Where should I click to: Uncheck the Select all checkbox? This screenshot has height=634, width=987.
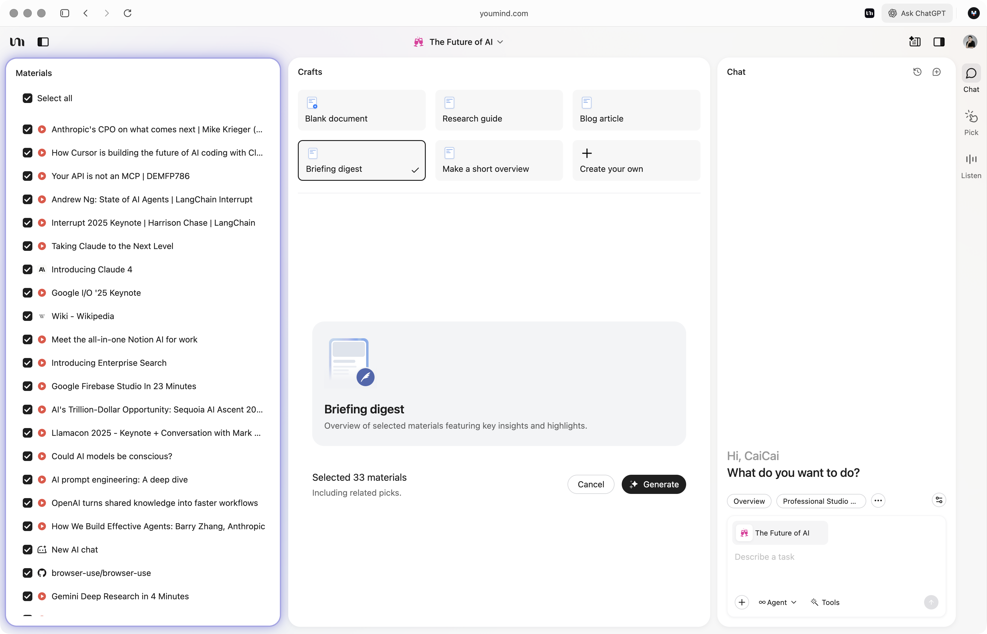tap(28, 98)
